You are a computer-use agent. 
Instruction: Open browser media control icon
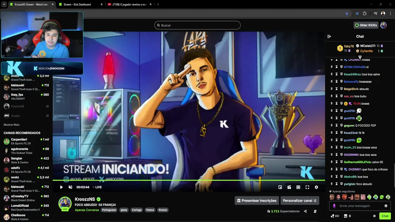click(376, 14)
